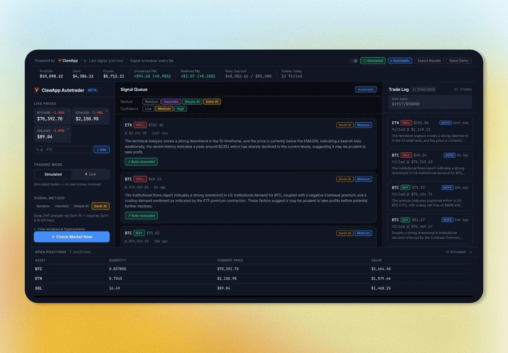Viewport: 508px width, 353px height.
Task: Click the Medium tag on ETH signal card
Action: (x=363, y=125)
